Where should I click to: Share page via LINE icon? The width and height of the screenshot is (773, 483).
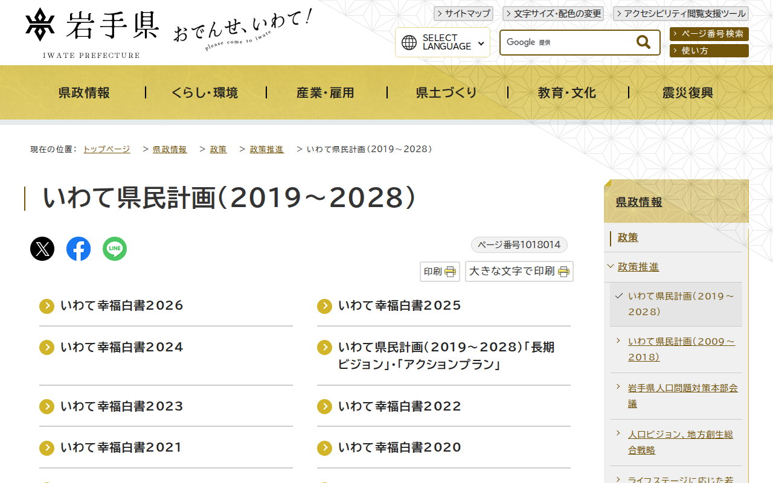click(x=115, y=249)
